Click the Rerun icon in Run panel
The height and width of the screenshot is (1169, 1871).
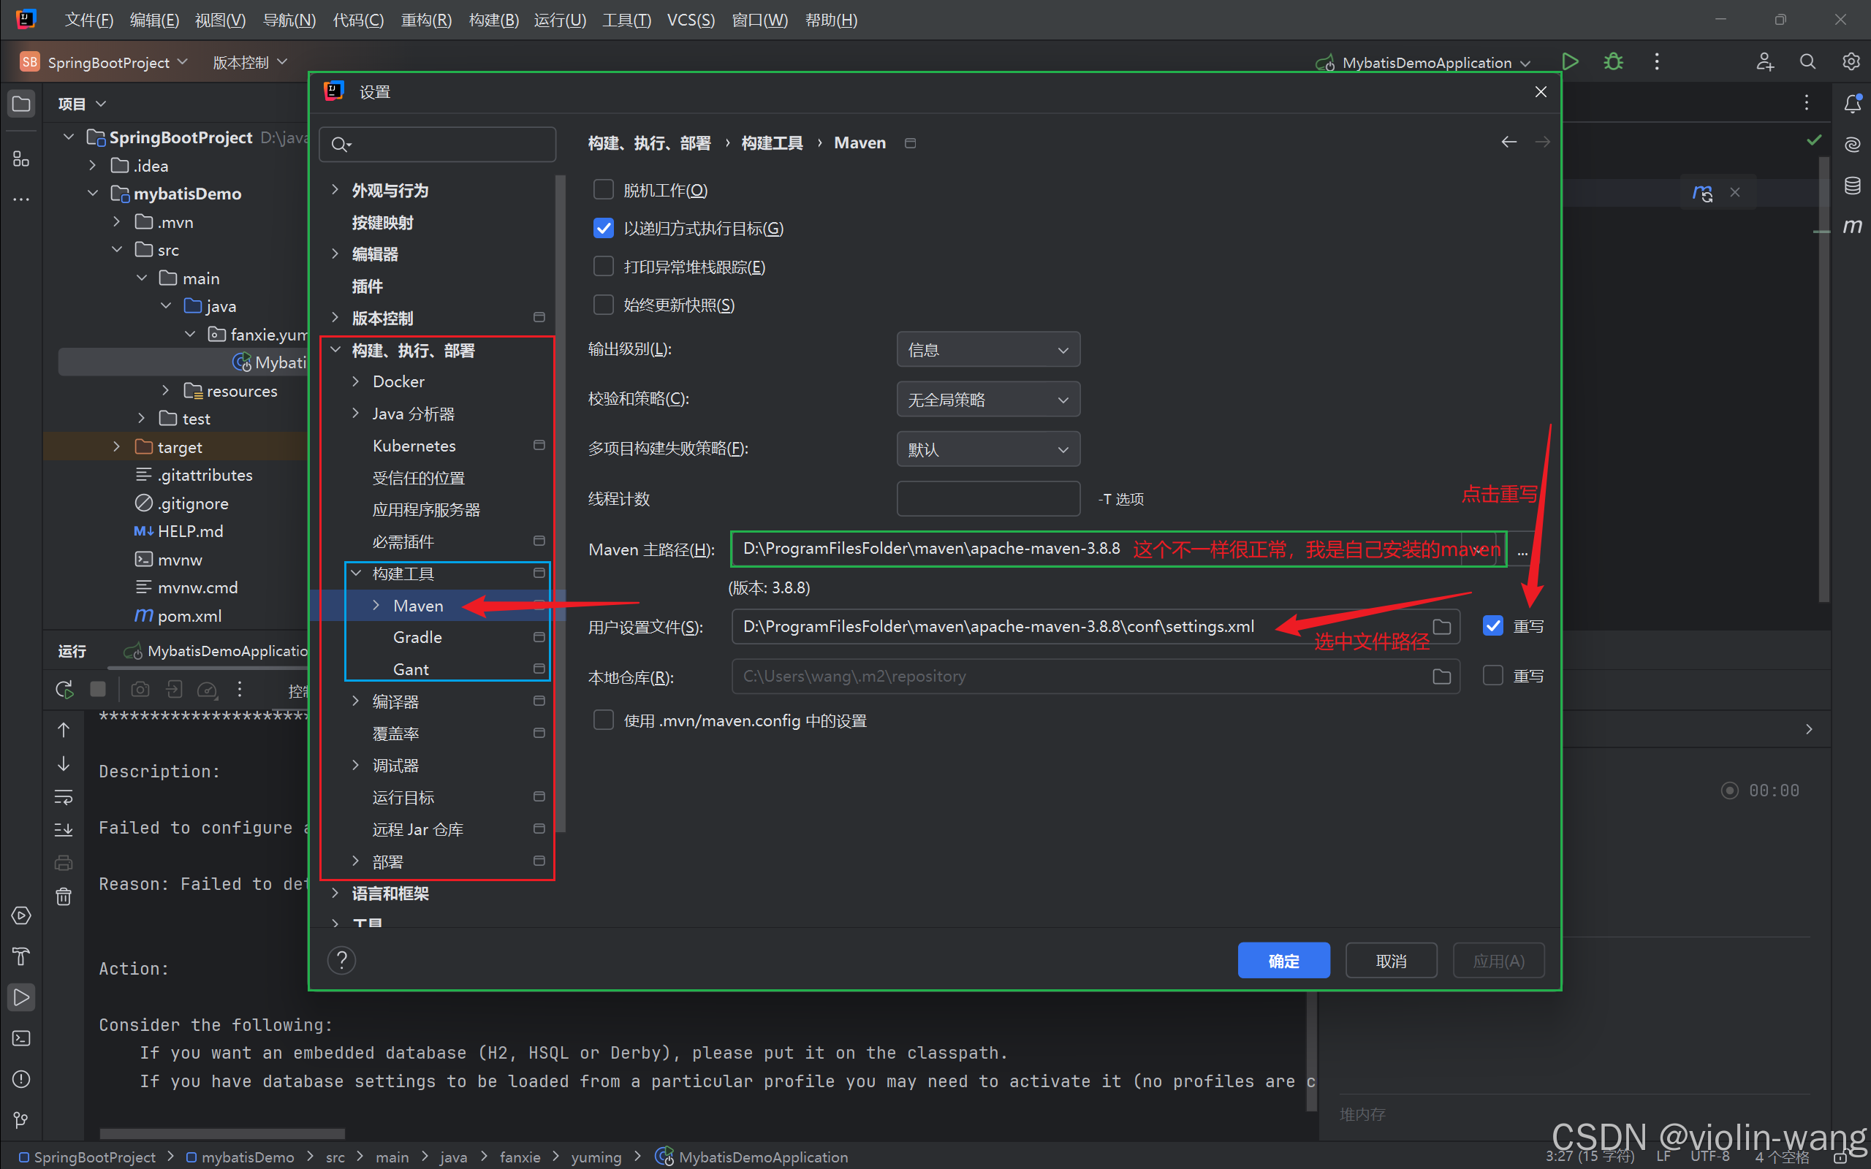tap(65, 690)
